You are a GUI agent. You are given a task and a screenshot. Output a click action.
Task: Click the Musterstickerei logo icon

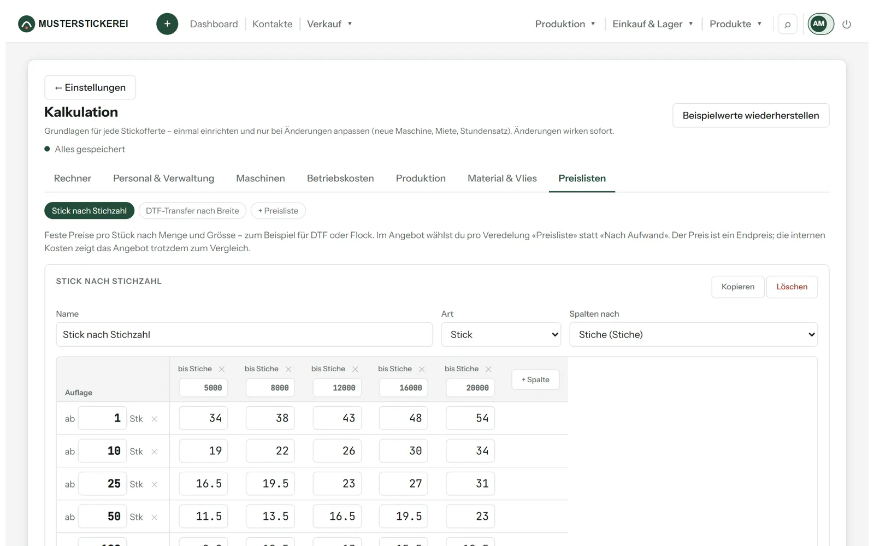pyautogui.click(x=26, y=24)
